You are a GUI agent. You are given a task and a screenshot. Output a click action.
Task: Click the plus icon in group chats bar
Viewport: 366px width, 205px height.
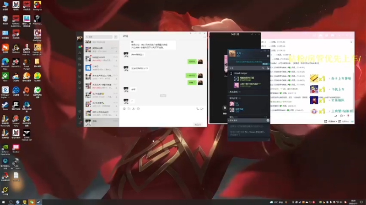268,120
